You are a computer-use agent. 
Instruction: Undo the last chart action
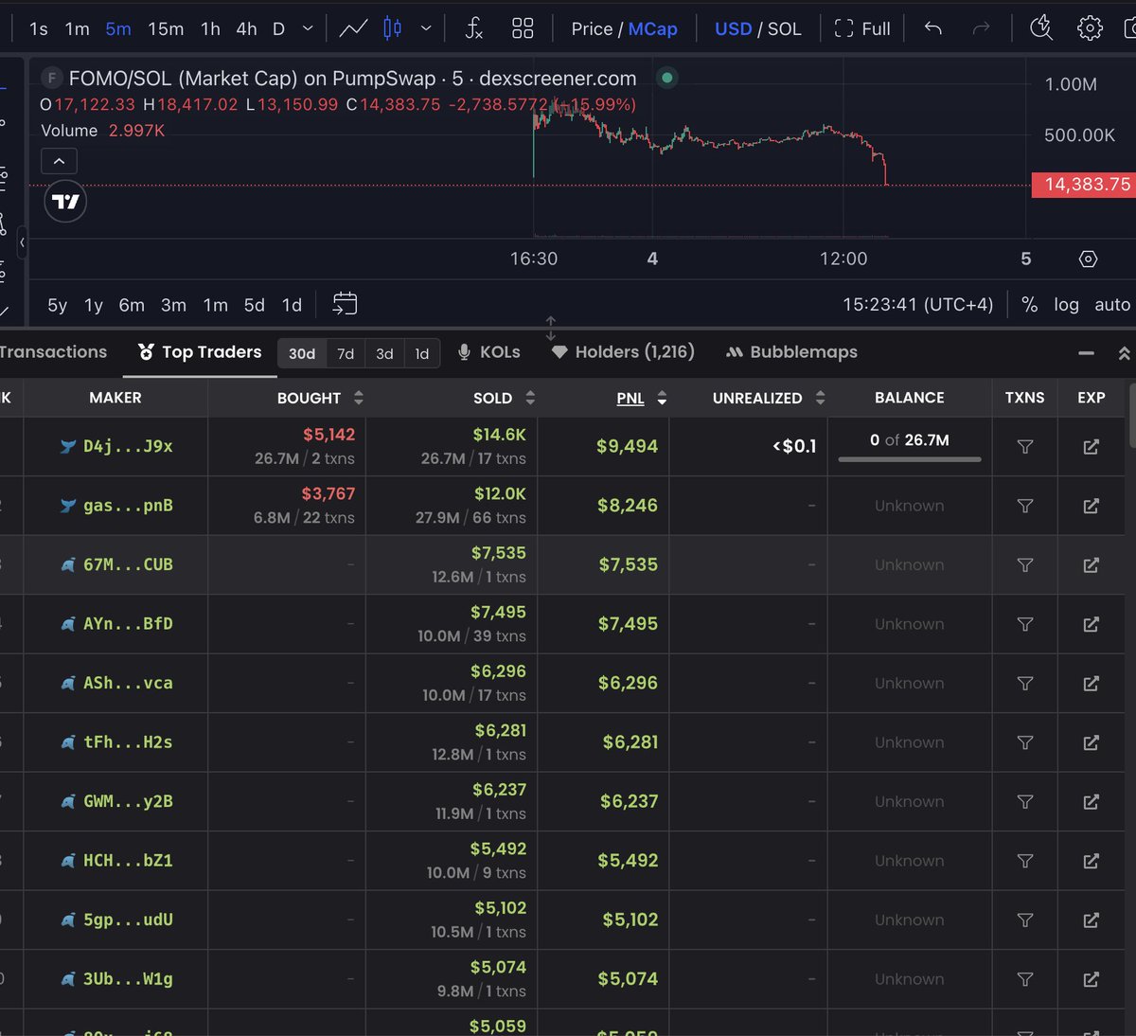[933, 28]
